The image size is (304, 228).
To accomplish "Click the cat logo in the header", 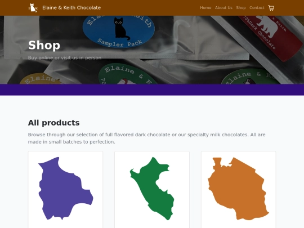I will [33, 8].
